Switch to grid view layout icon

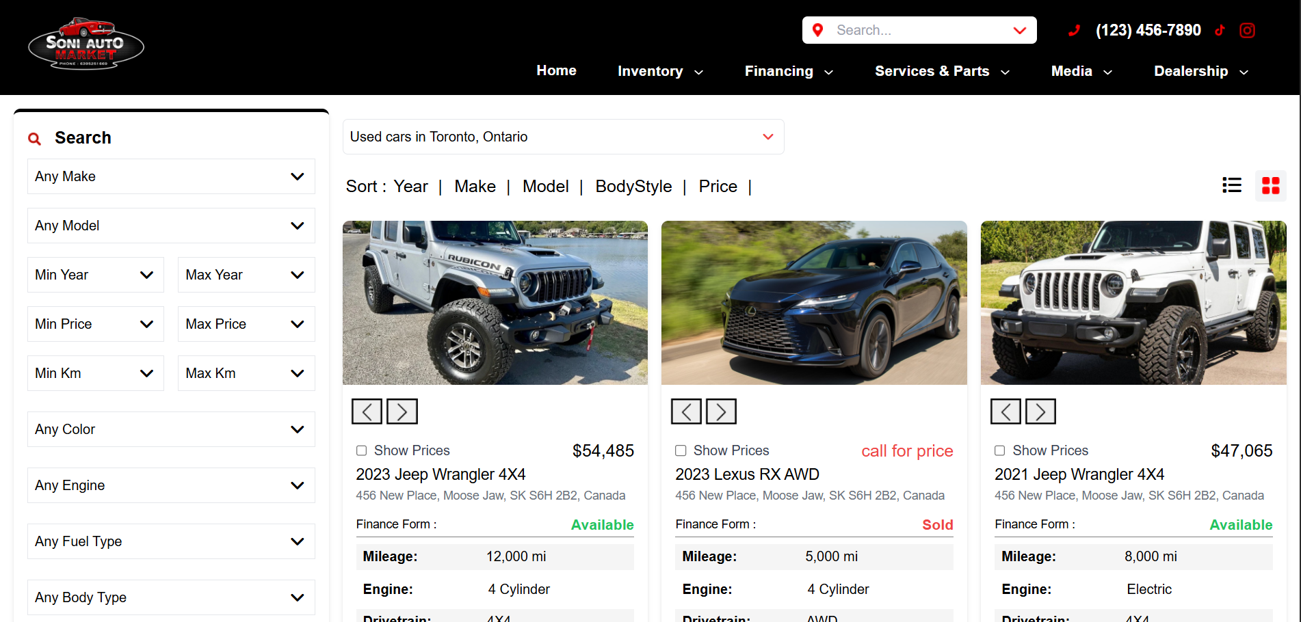coord(1271,185)
